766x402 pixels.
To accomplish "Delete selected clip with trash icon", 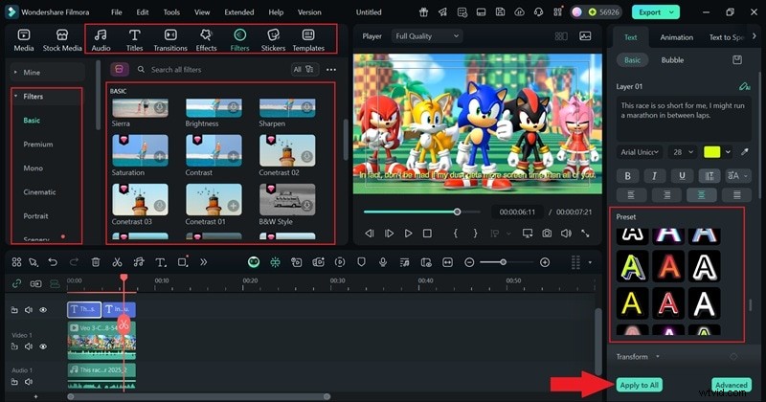I will 96,262.
